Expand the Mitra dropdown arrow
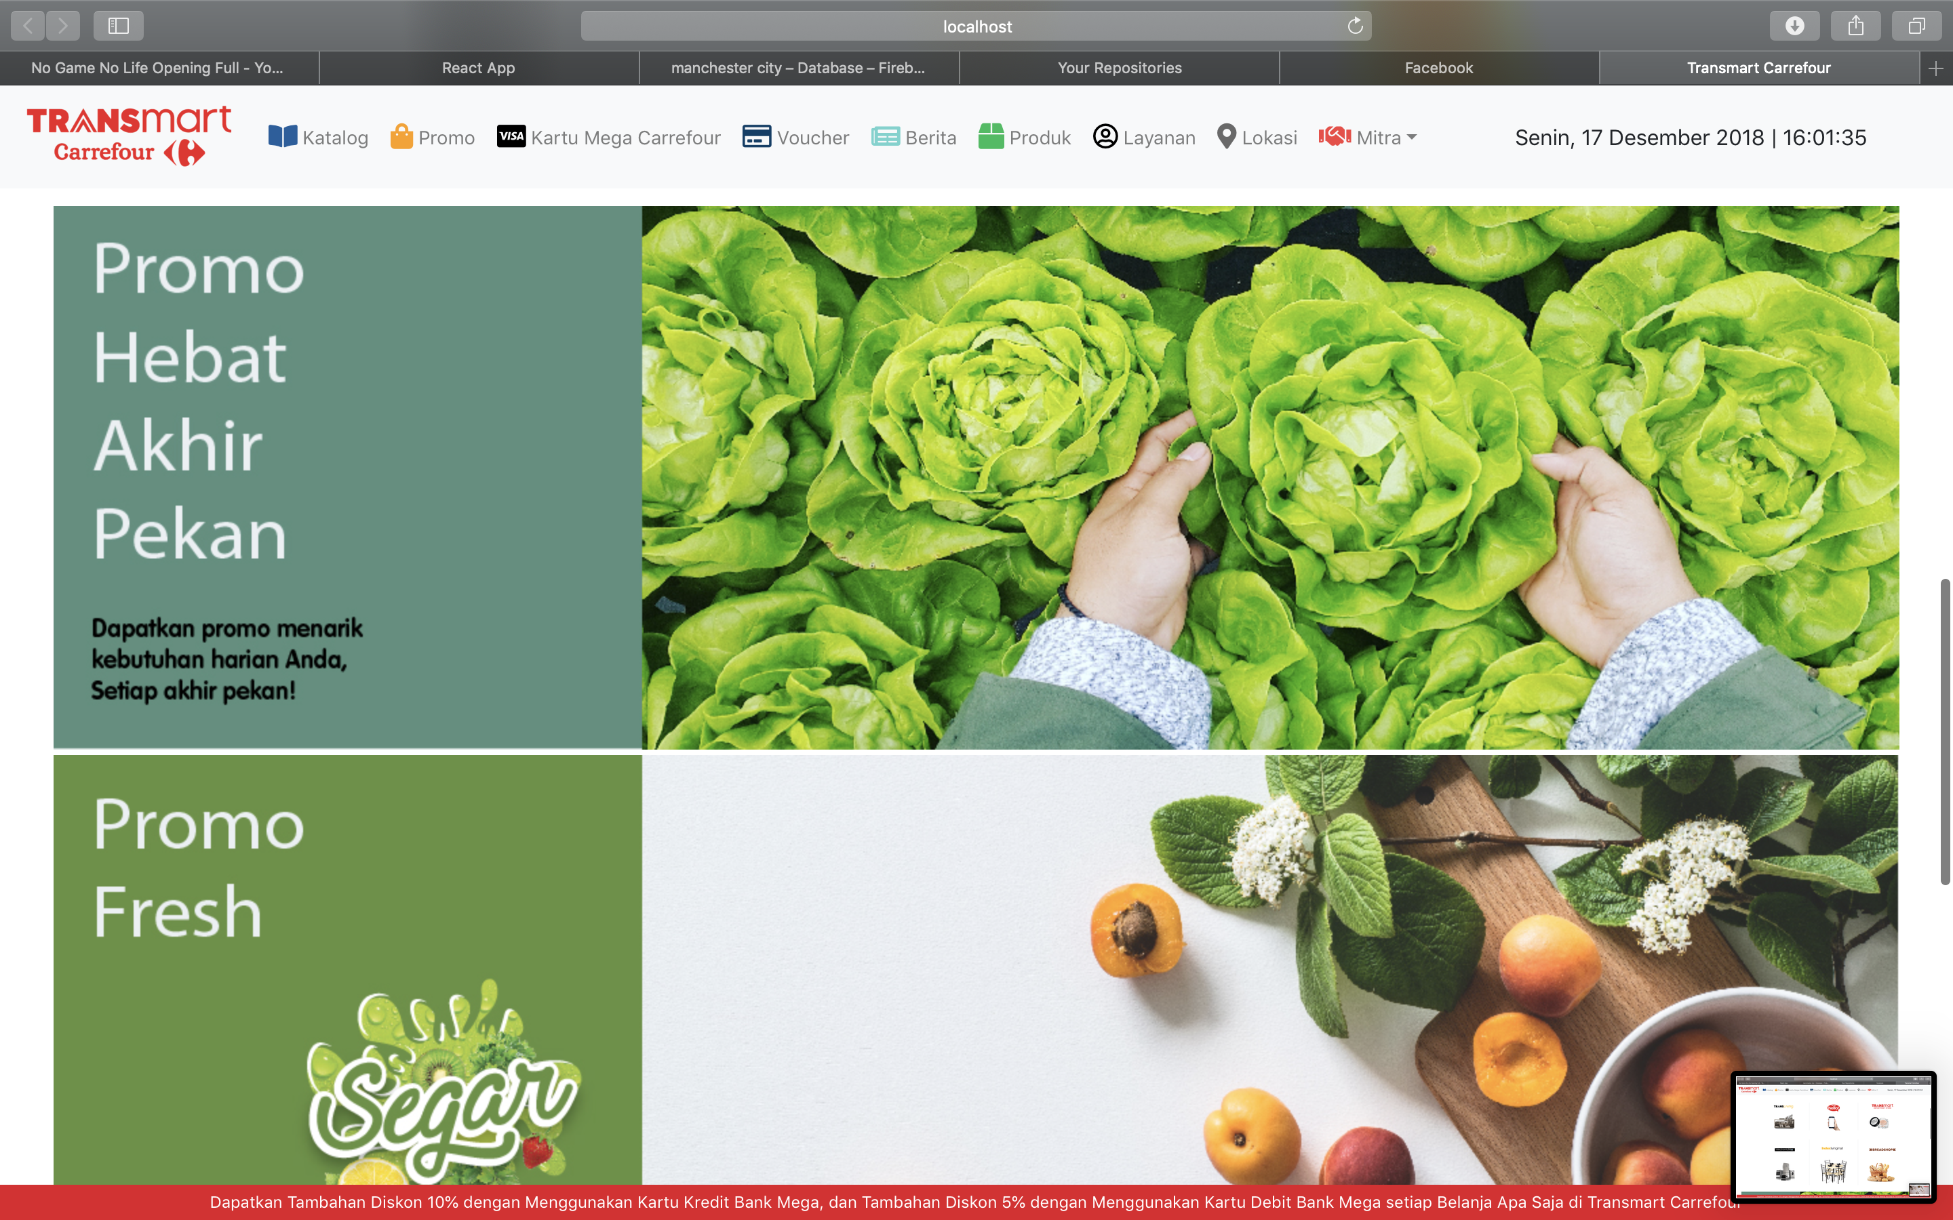The width and height of the screenshot is (1953, 1220). (x=1411, y=137)
